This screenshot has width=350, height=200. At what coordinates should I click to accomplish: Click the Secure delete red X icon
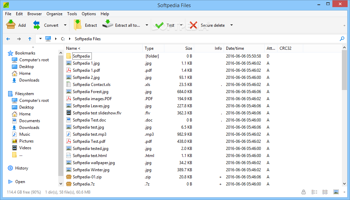point(193,25)
